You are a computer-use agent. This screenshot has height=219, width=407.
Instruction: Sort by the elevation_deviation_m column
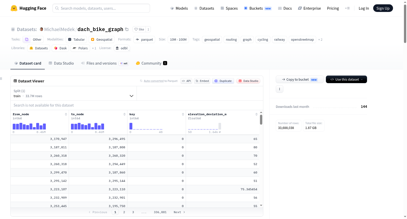point(256,114)
